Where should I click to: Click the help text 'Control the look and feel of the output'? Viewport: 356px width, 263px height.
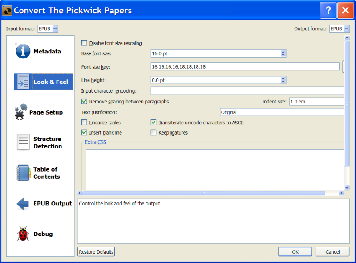[x=119, y=203]
